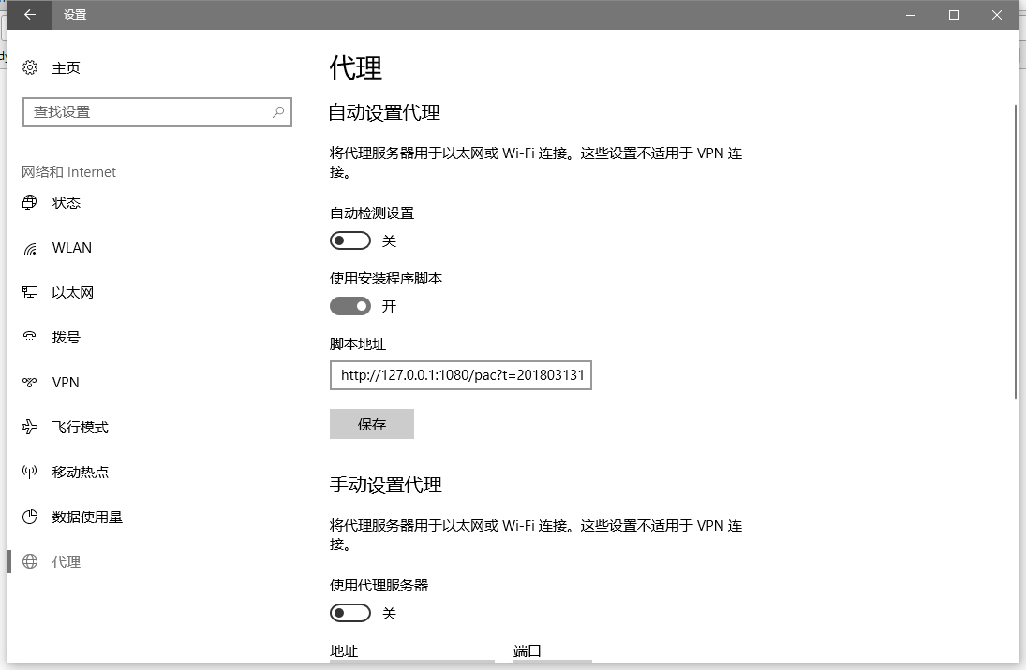
Task: Click the 状态 network status icon
Action: pos(29,202)
